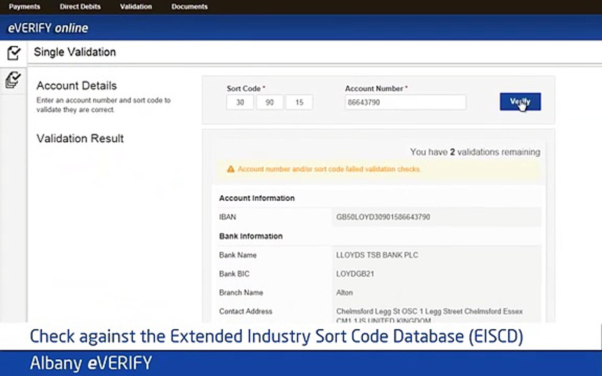Open the batch validation sidebar icon
Screen dimensions: 602x376
tap(13, 80)
